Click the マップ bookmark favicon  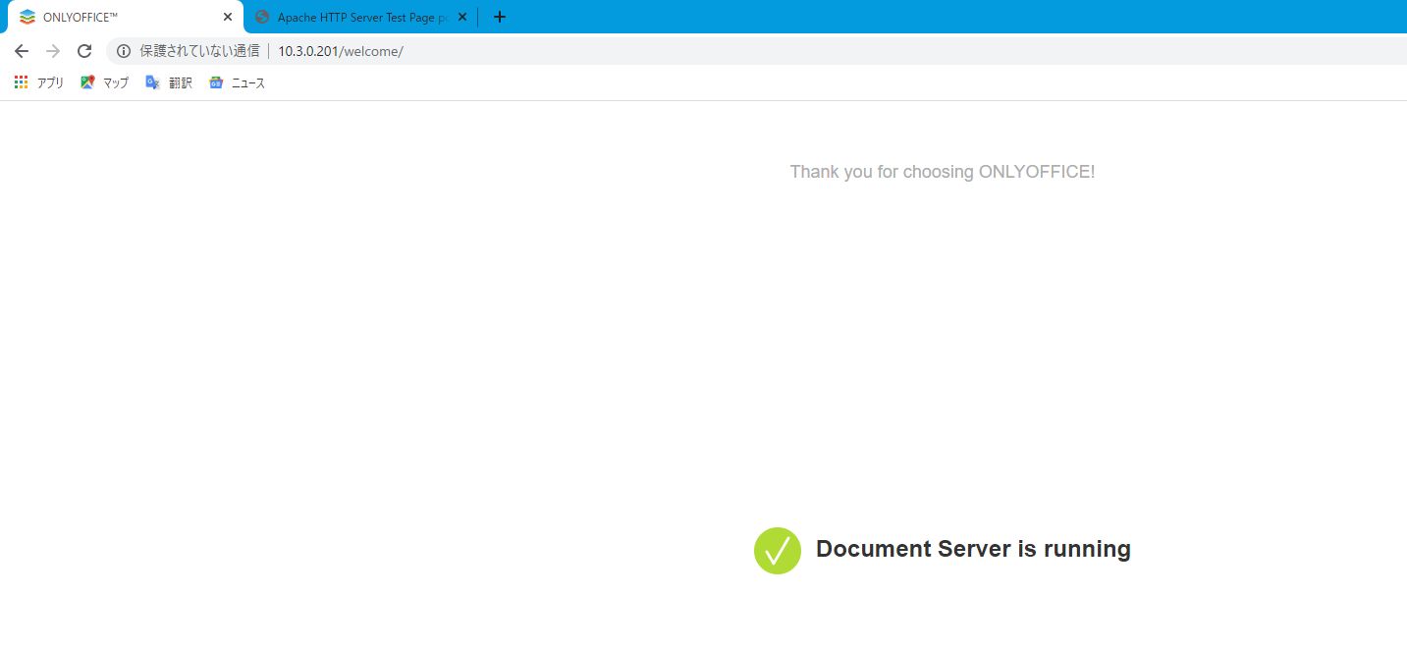point(87,82)
